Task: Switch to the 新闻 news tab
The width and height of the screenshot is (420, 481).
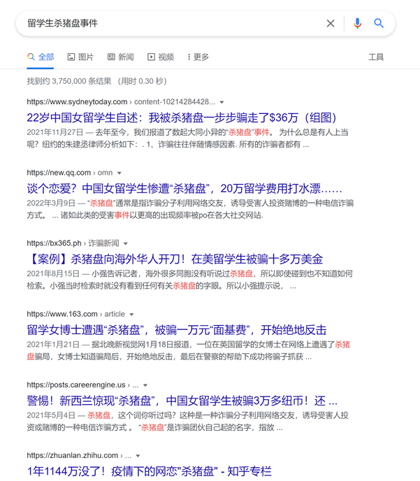Action: 120,57
